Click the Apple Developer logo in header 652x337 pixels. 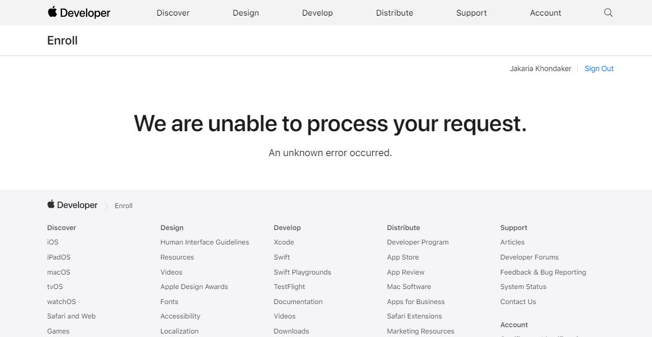pyautogui.click(x=79, y=12)
